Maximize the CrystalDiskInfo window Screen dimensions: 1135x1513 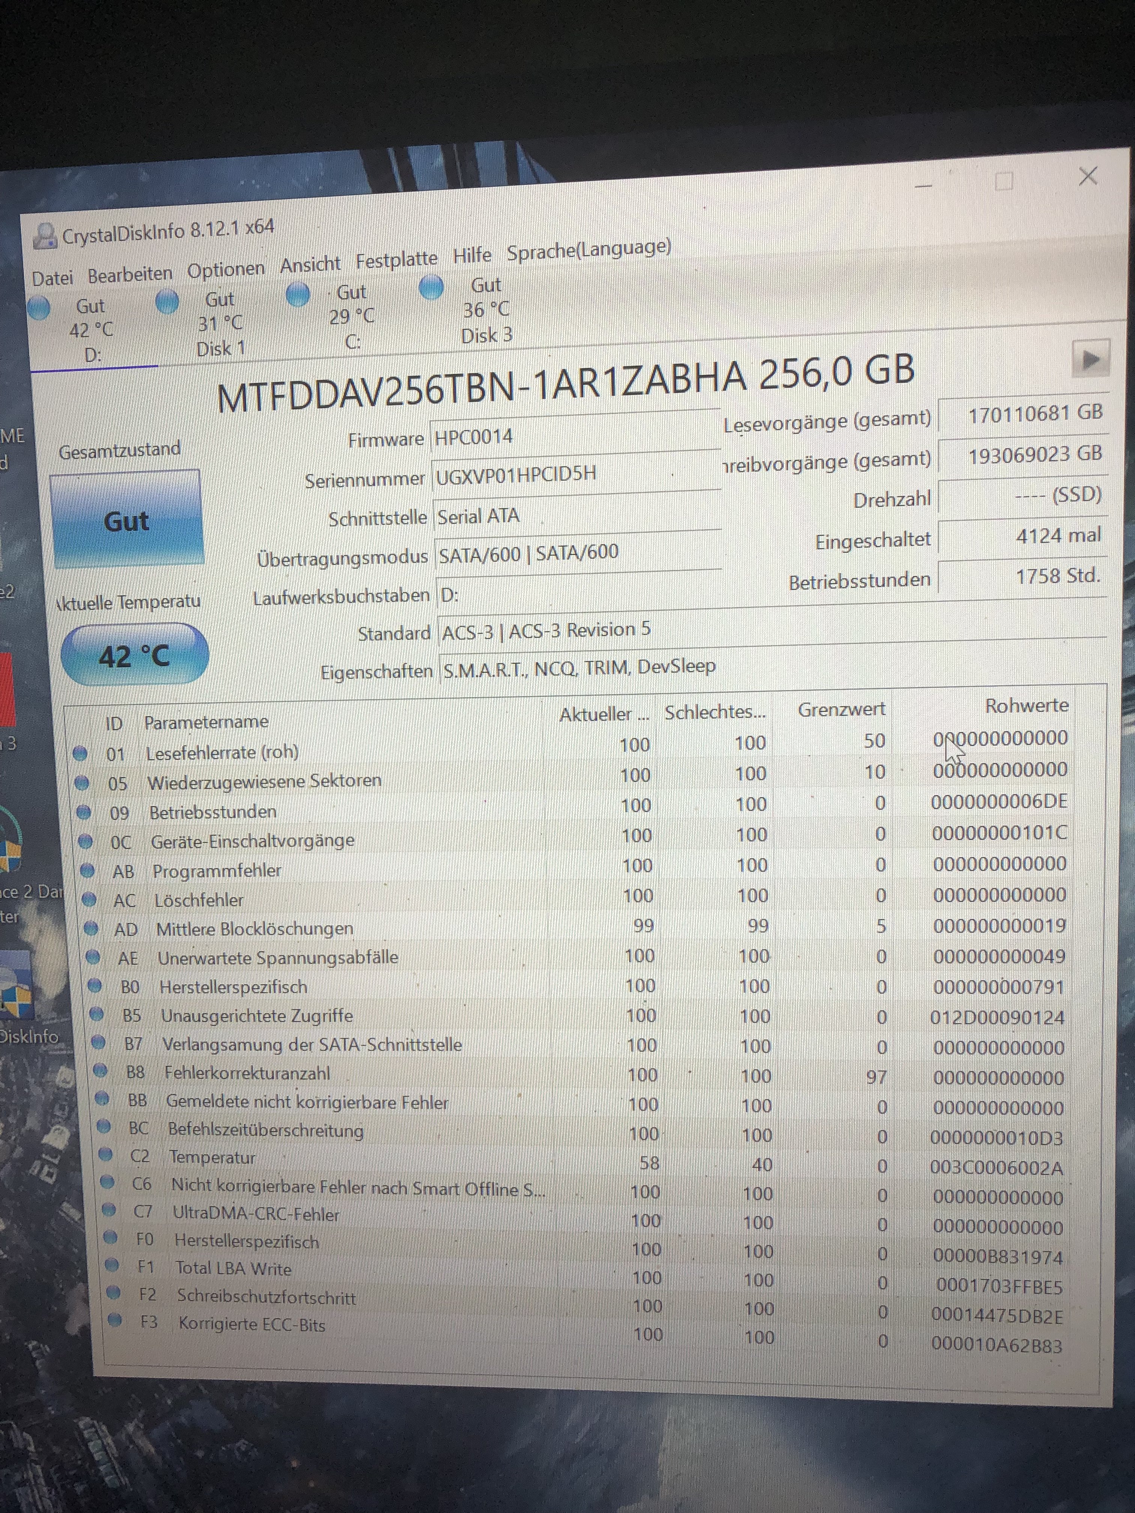coord(1004,181)
